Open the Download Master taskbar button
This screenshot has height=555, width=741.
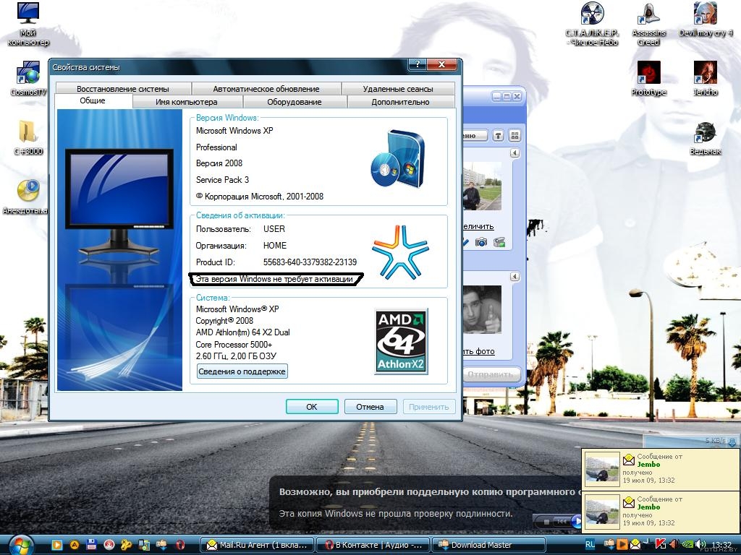488,545
